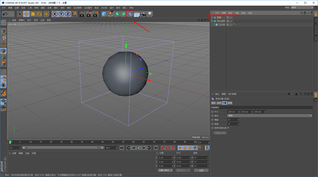Click the Undo arrow icon
318x177 pixels.
pos(5,14)
